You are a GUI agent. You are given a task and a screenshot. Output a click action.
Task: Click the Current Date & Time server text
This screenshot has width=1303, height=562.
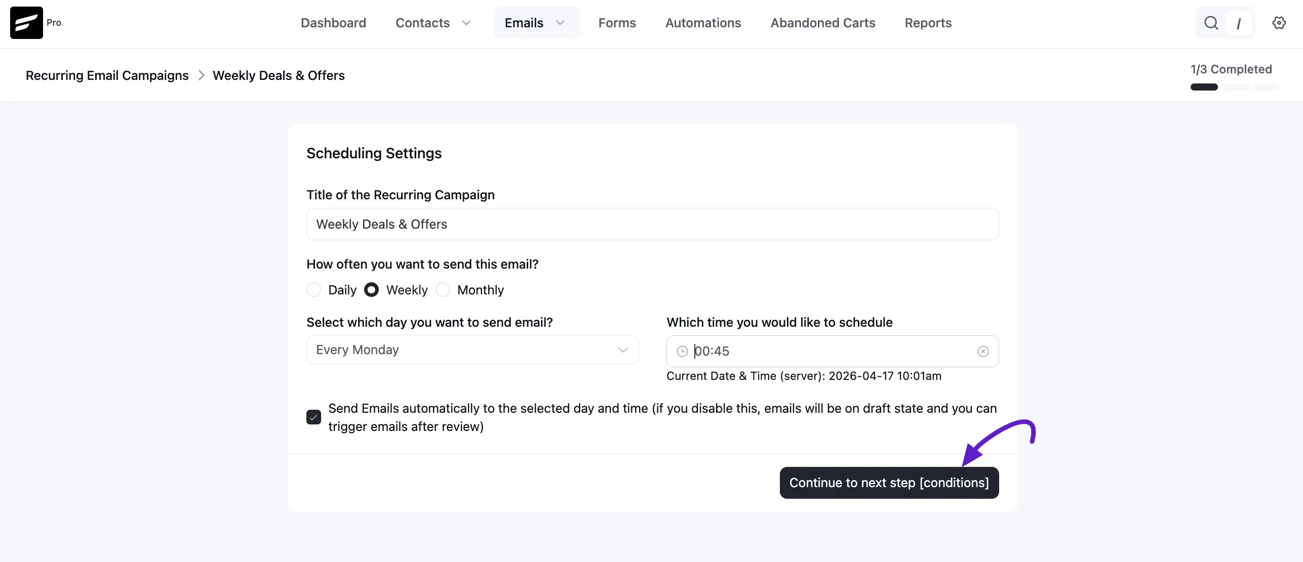pyautogui.click(x=804, y=376)
